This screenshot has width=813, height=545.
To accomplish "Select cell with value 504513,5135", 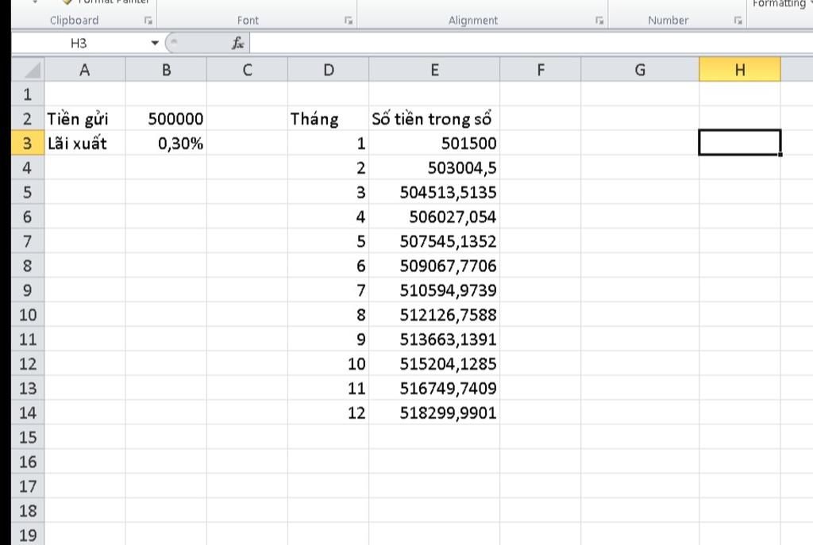I will [434, 192].
